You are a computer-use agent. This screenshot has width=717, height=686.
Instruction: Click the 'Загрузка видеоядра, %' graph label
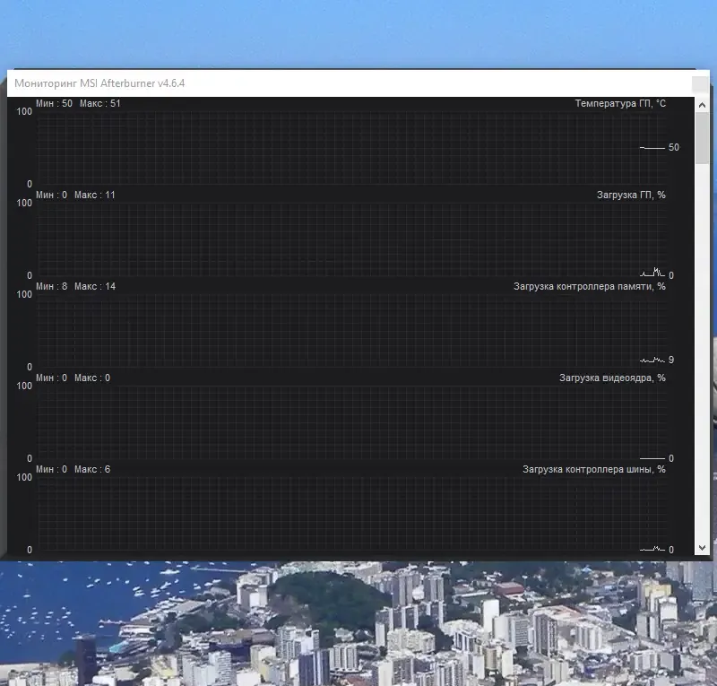pos(612,378)
